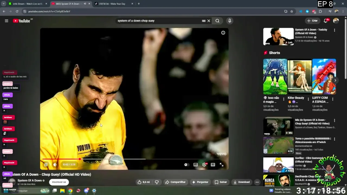Show next Shorts with the arrow

click(x=335, y=80)
